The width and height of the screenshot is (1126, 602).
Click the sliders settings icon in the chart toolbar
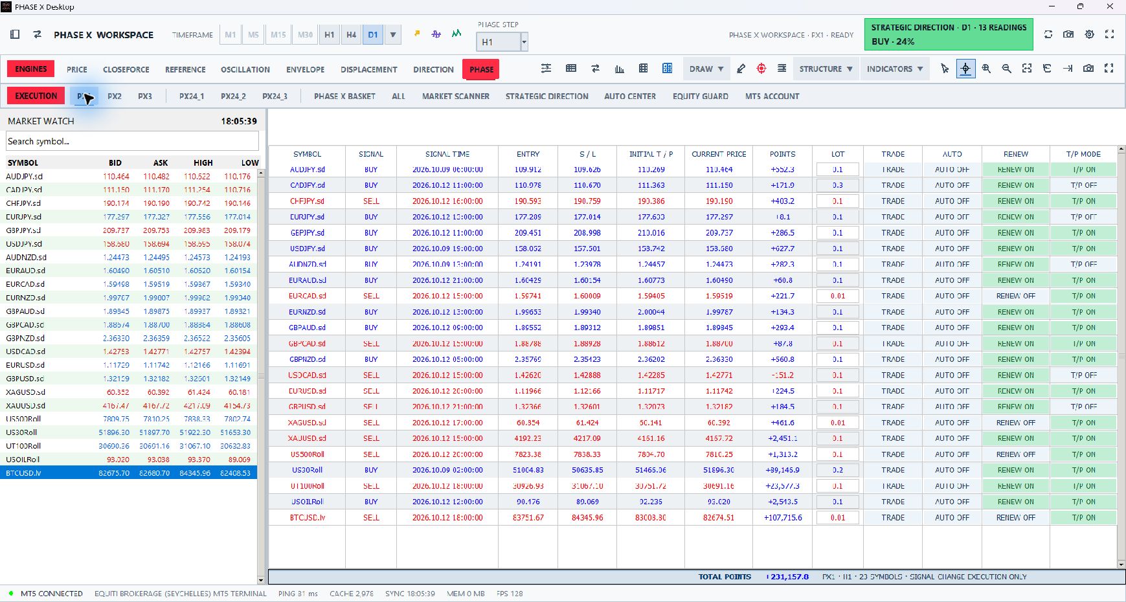pos(546,69)
